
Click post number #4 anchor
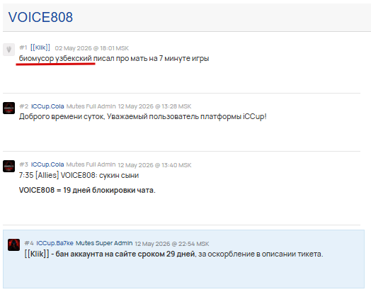(29, 243)
